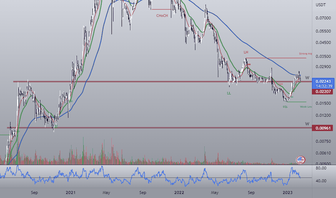Viewport: 336px width, 198px height.
Task: Click the 0.01500 price axis value
Action: (323, 103)
